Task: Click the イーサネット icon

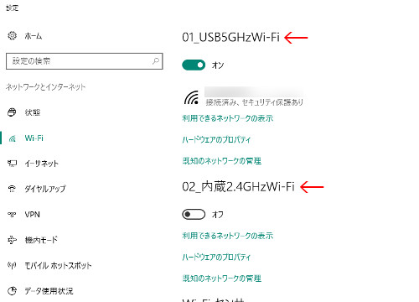Action: 12,164
